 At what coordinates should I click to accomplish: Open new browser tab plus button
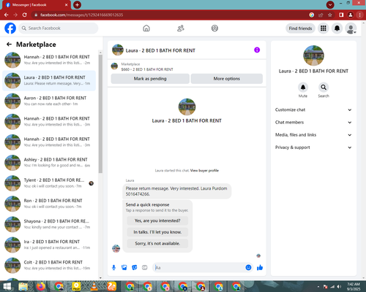pos(77,4)
